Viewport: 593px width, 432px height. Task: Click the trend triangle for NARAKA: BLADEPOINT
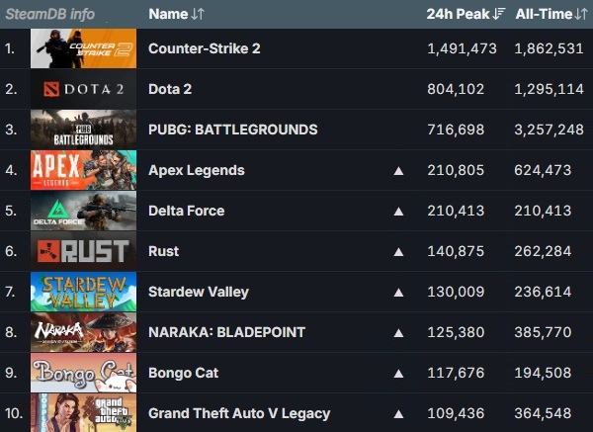(399, 333)
